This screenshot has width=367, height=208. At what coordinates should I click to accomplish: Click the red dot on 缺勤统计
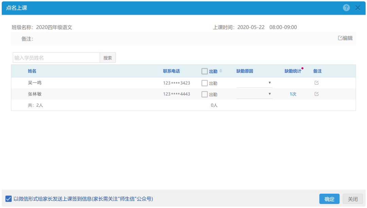coord(302,68)
